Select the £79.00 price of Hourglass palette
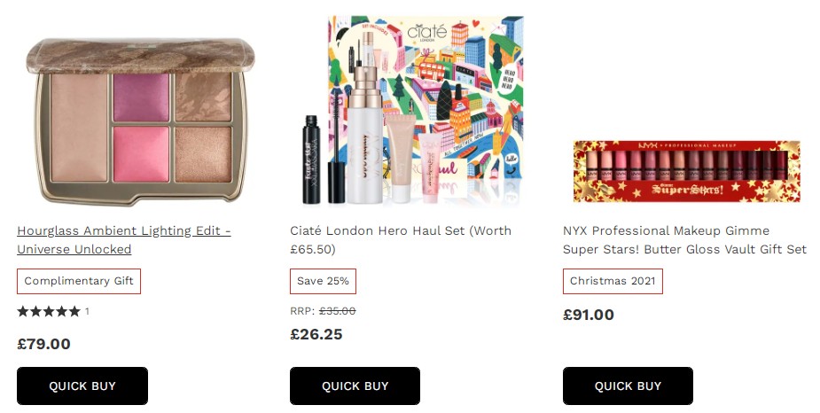The image size is (820, 413). click(44, 344)
